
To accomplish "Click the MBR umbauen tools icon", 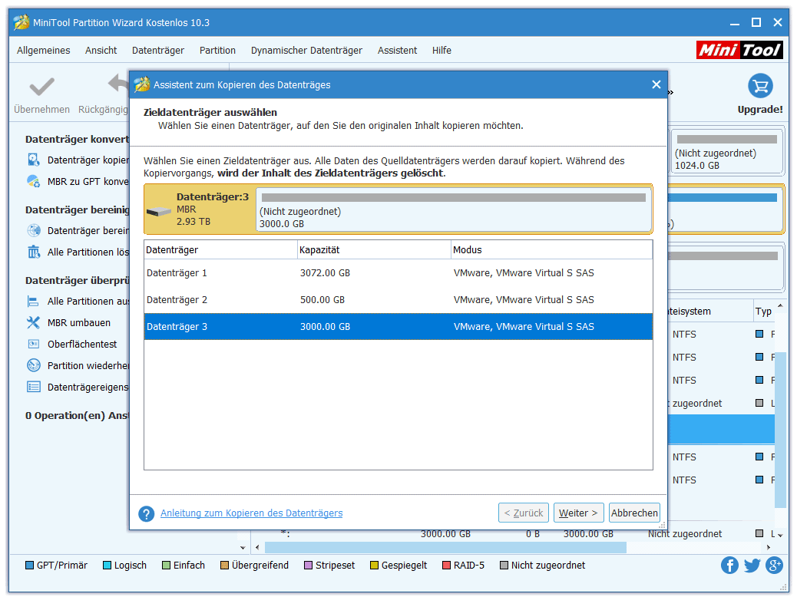I will point(34,322).
